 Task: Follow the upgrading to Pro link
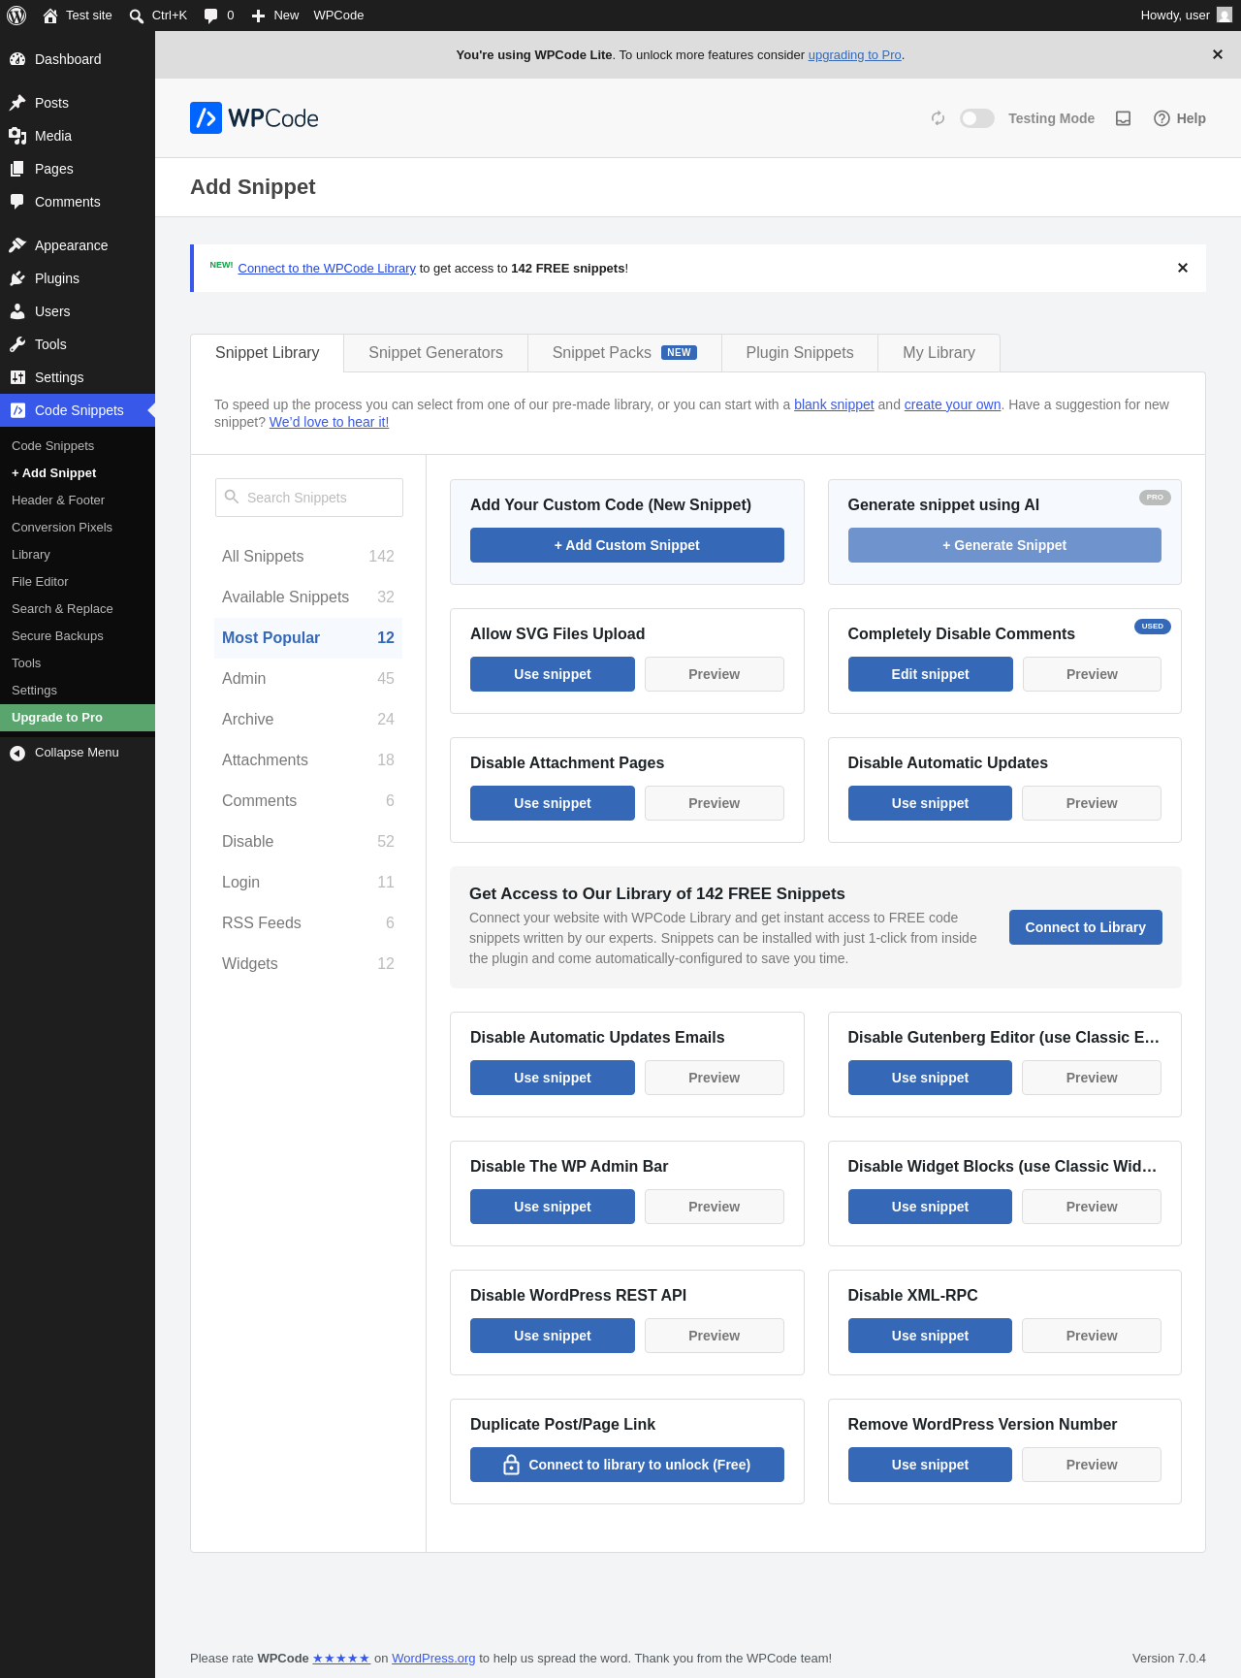point(855,55)
